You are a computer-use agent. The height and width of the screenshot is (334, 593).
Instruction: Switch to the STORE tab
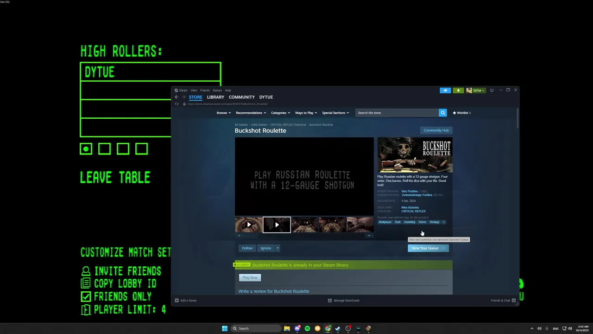(x=196, y=97)
